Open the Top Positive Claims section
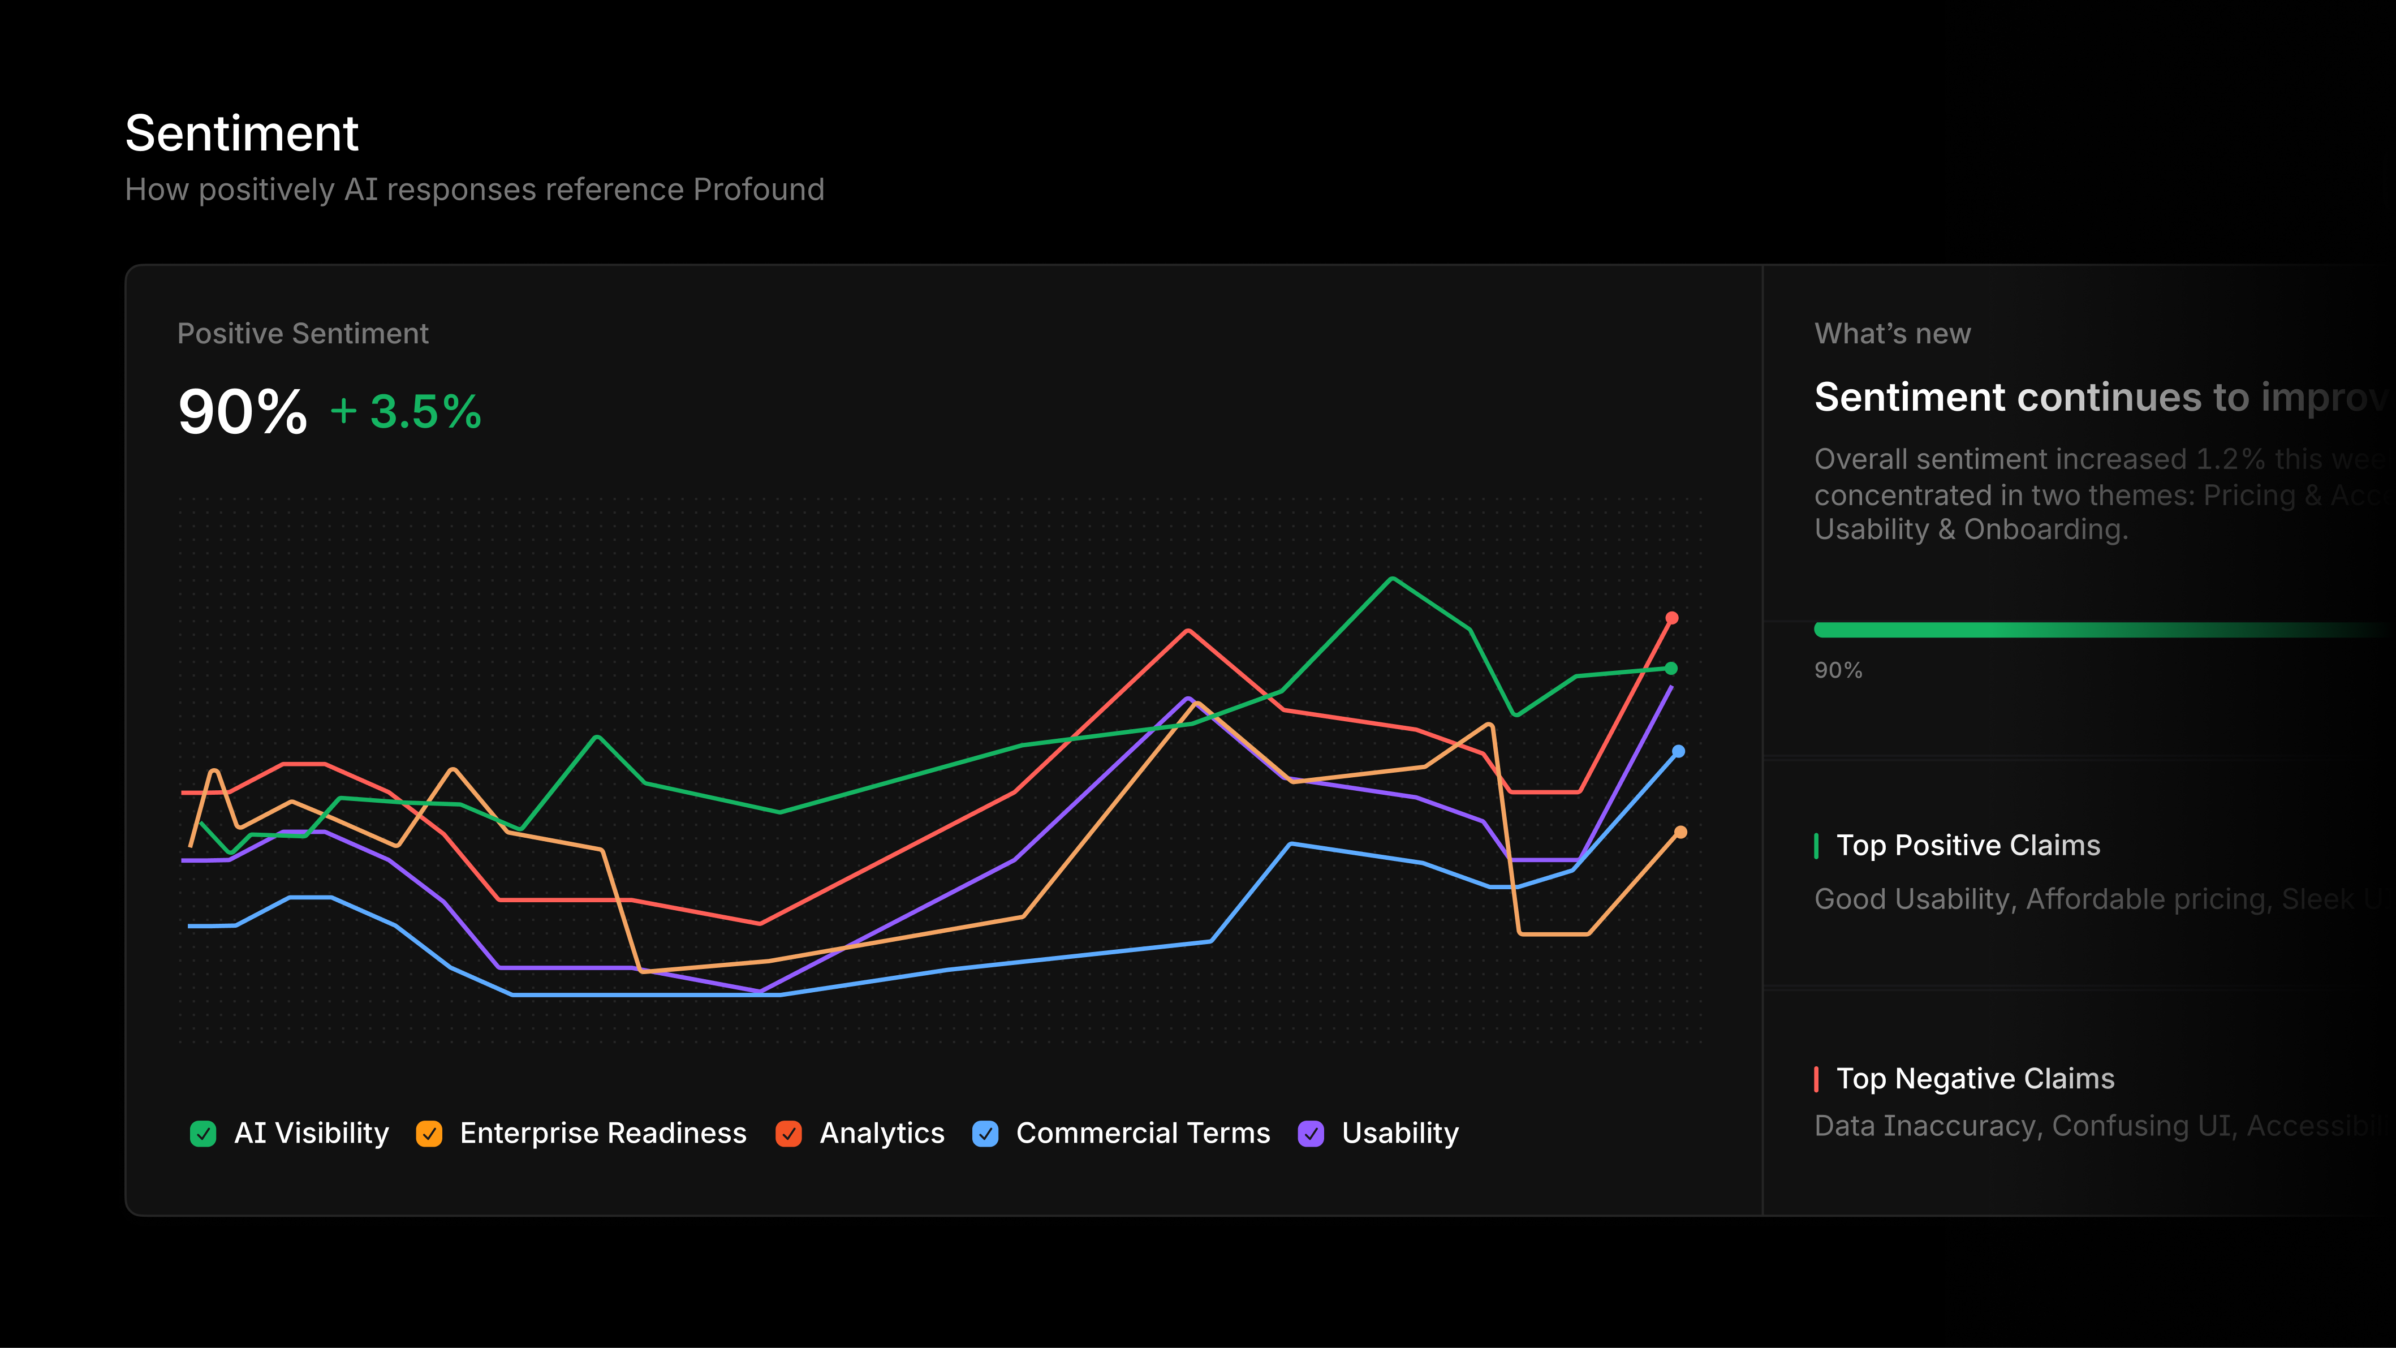Viewport: 2396px width, 1348px height. [x=1968, y=845]
